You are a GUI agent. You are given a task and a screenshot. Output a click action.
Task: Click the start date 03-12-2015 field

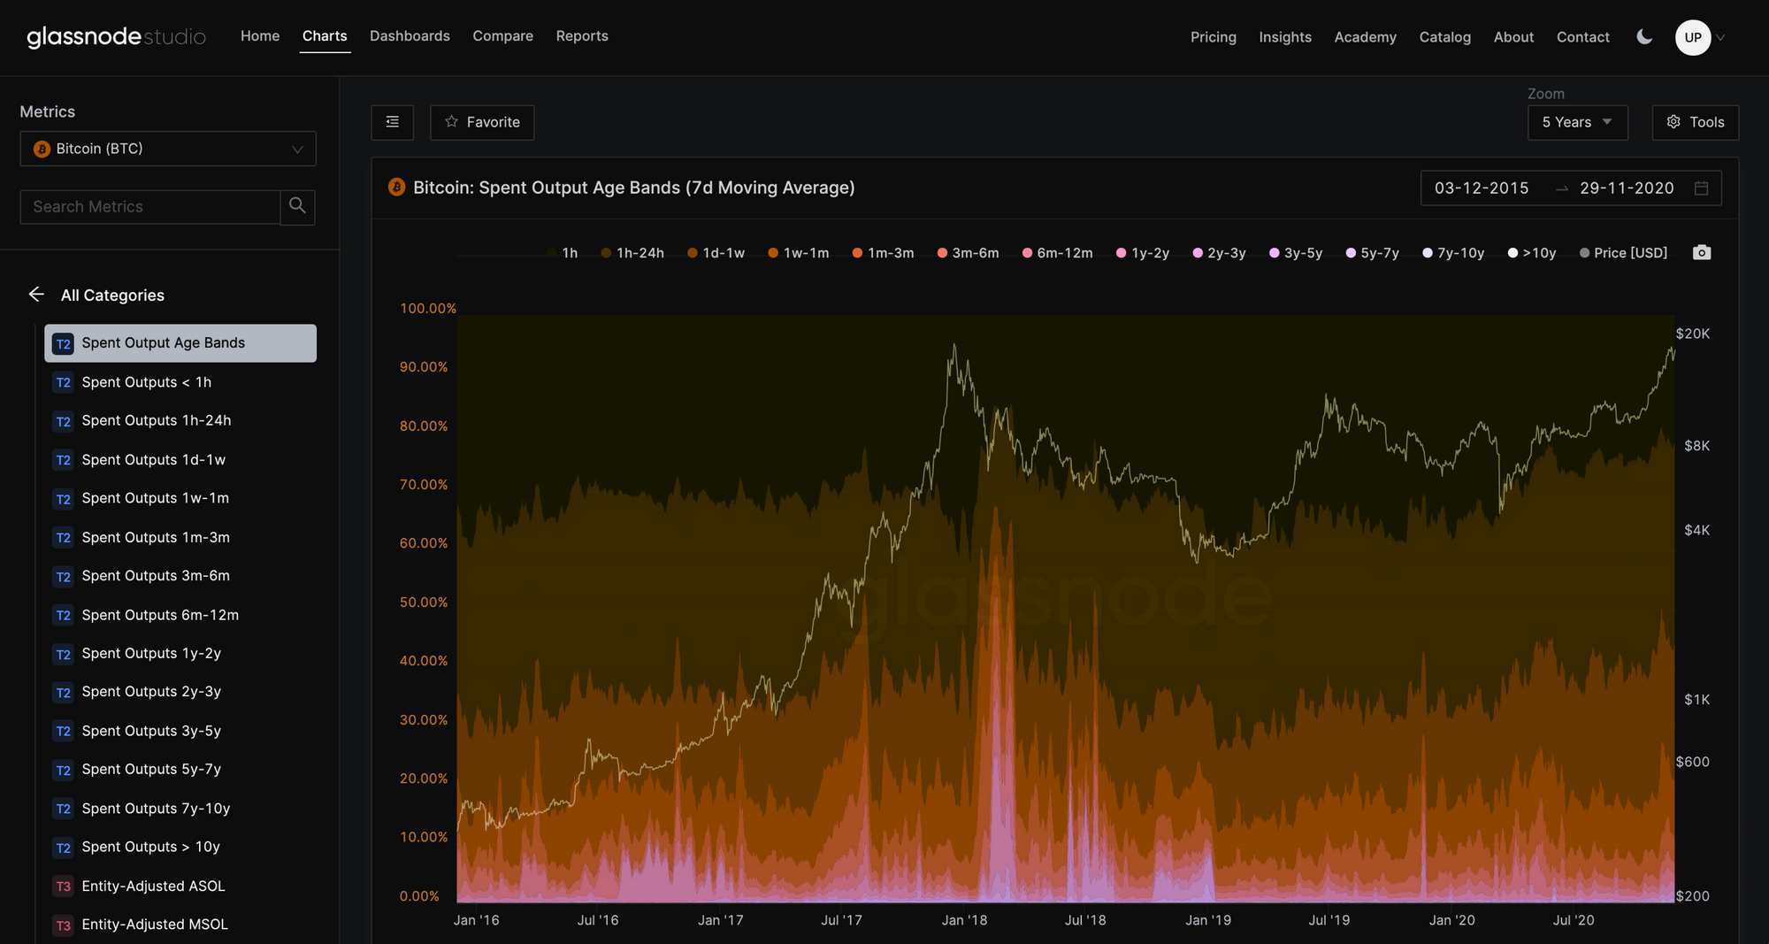point(1482,188)
